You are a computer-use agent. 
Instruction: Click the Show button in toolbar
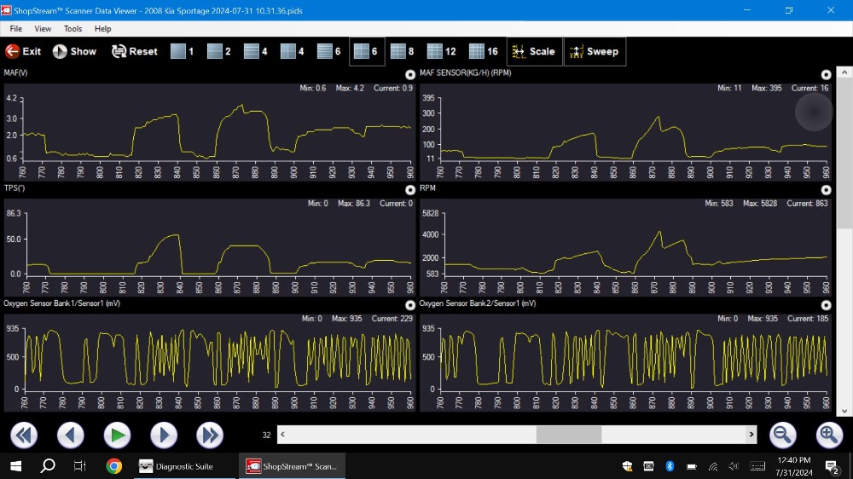pyautogui.click(x=74, y=51)
